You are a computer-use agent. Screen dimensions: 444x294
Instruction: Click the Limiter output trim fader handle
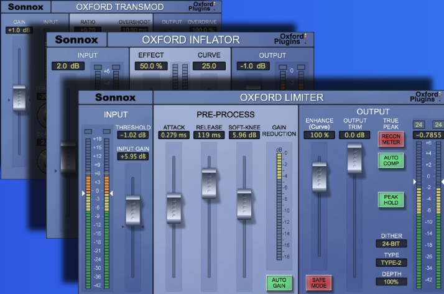354,158
